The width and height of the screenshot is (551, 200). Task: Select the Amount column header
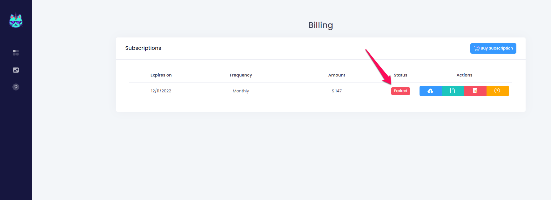tap(337, 75)
